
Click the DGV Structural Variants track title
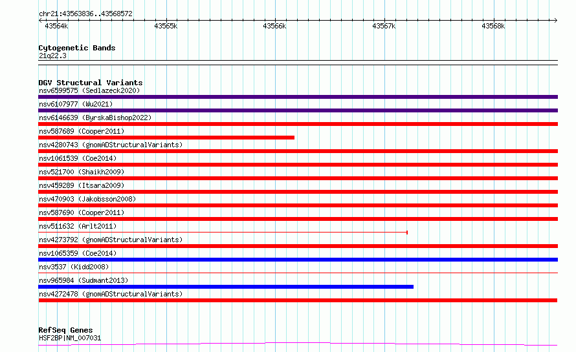pyautogui.click(x=91, y=83)
